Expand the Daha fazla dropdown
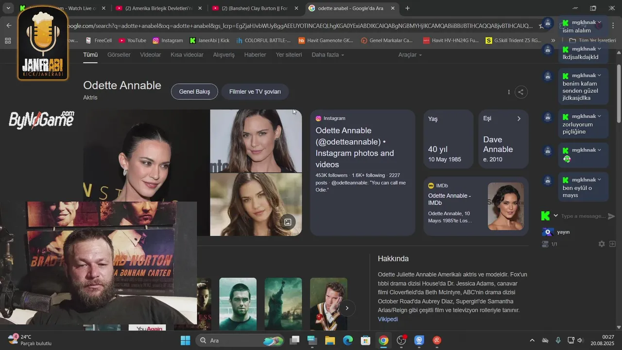622x350 pixels. [328, 55]
